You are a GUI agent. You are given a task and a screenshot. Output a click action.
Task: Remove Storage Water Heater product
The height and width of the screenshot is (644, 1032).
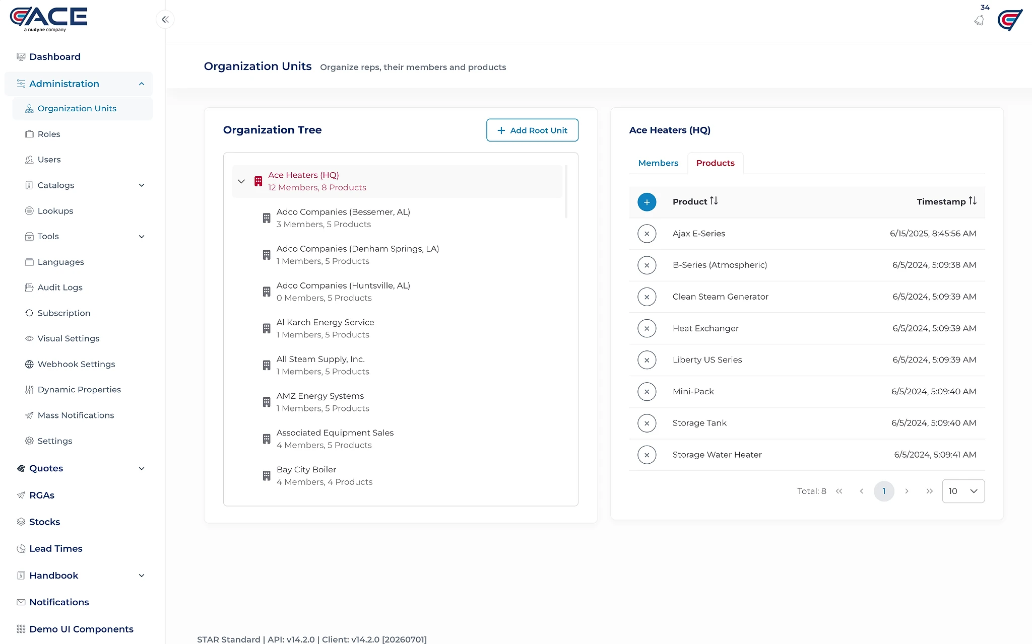pos(647,455)
